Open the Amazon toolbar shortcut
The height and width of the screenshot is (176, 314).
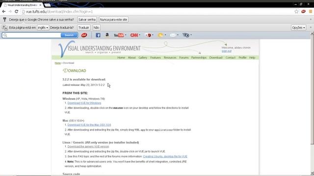pos(107,35)
